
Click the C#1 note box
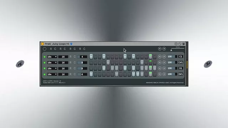(181, 63)
